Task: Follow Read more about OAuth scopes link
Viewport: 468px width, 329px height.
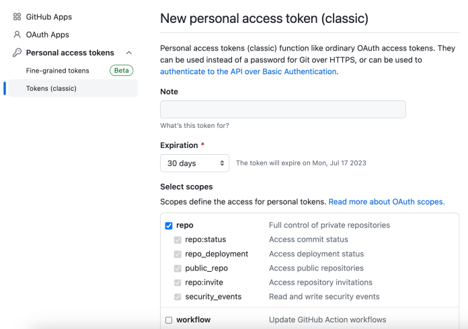Action: tap(386, 201)
